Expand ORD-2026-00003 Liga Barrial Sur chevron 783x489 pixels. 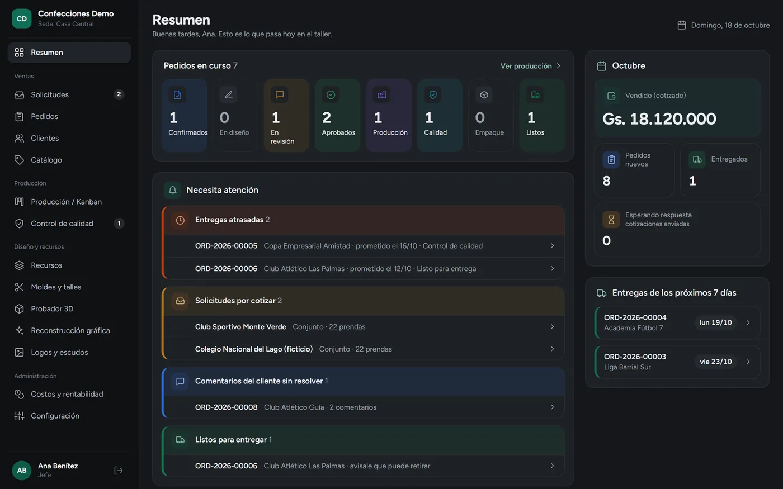tap(748, 362)
